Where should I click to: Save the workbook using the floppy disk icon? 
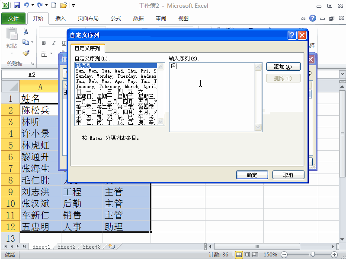click(16, 4)
